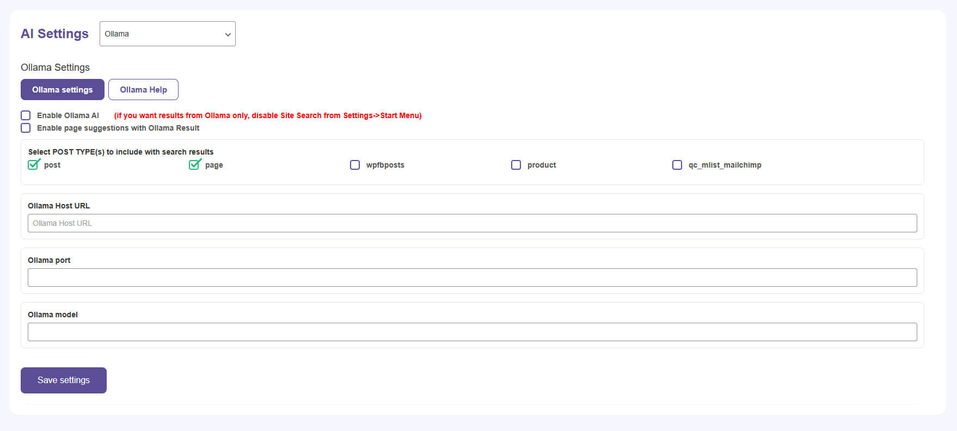Open the Ollama Help tab
This screenshot has width=957, height=431.
tap(143, 90)
